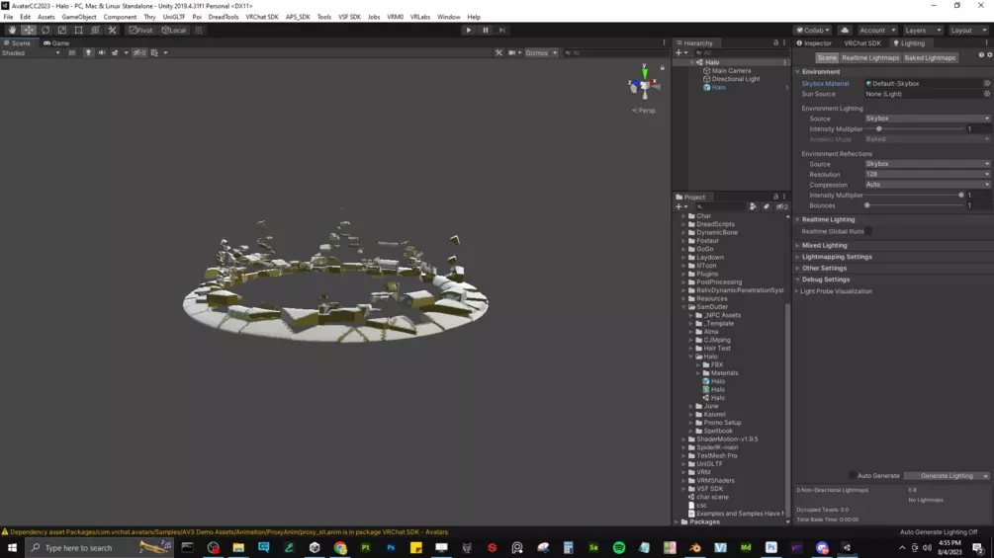The height and width of the screenshot is (558, 994).
Task: Click the Step frame button
Action: tap(501, 30)
